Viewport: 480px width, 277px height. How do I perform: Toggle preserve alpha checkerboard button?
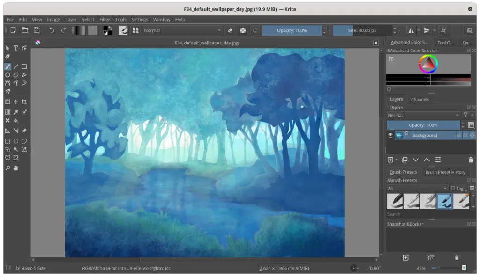coord(243,30)
